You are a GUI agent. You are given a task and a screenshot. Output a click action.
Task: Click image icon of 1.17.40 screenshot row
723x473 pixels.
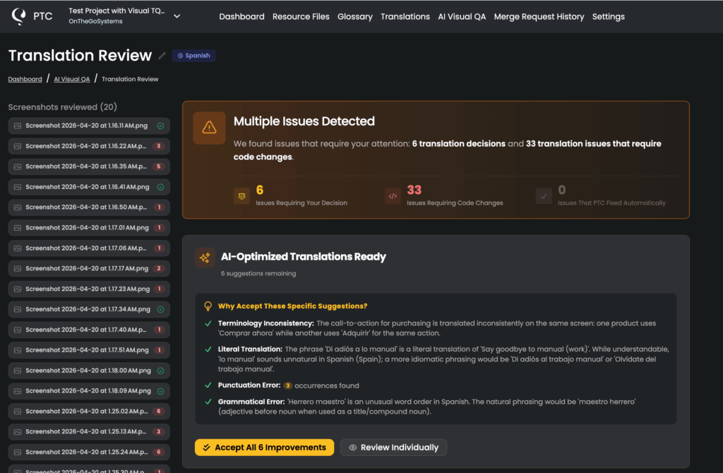[18, 330]
